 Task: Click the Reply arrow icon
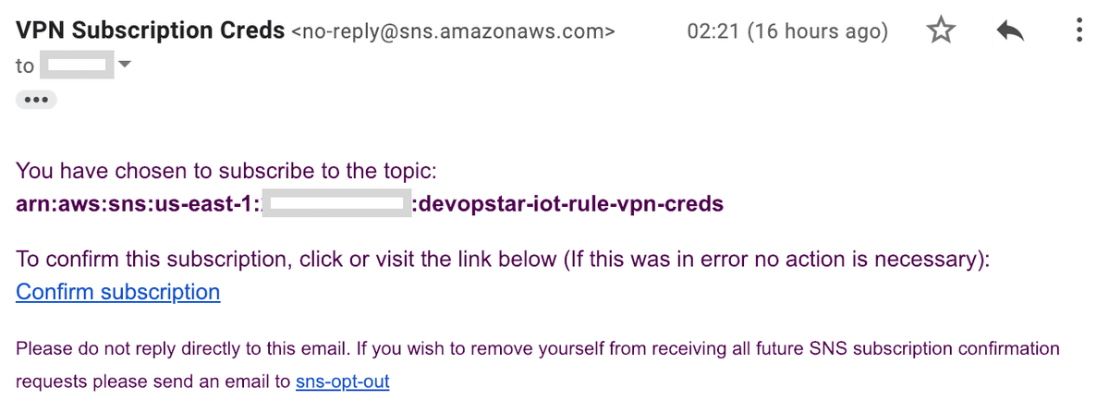point(1011,31)
